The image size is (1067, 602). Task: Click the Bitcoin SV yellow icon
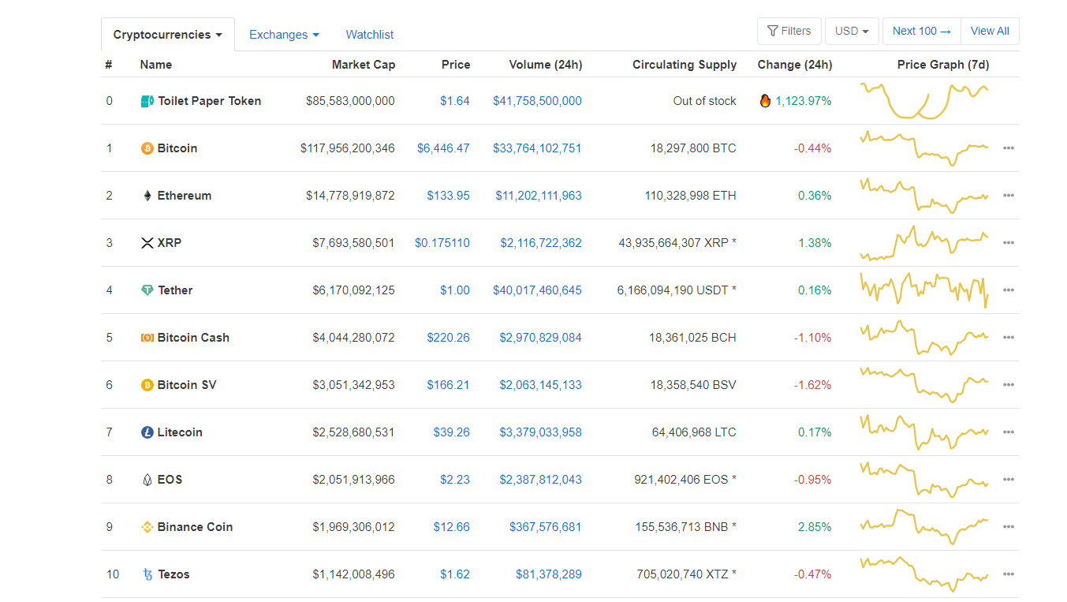point(147,385)
